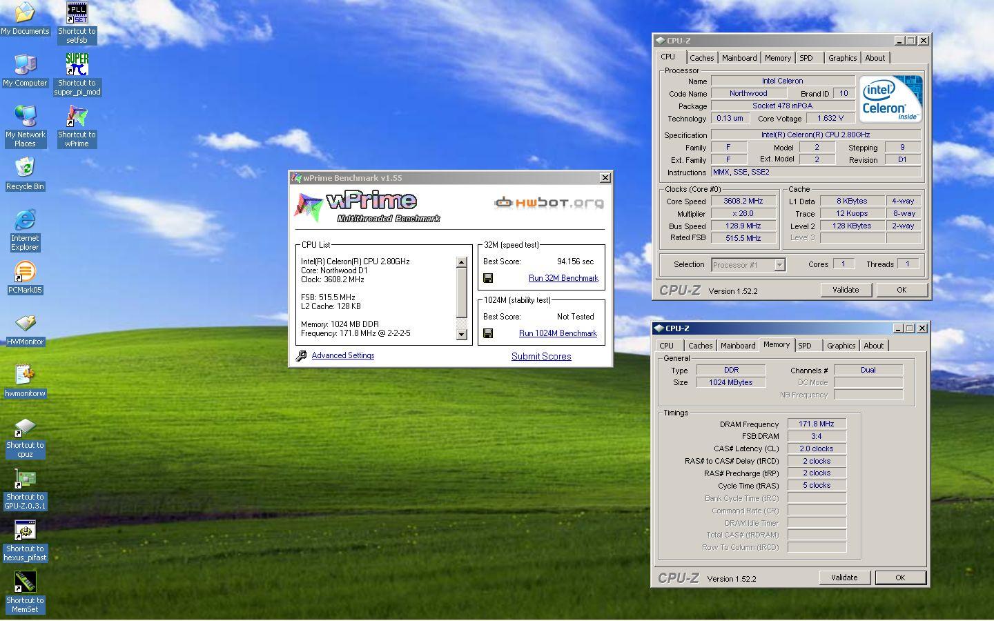Switch to Mainboard tab in top CPU-Z window
994x621 pixels.
pyautogui.click(x=739, y=58)
